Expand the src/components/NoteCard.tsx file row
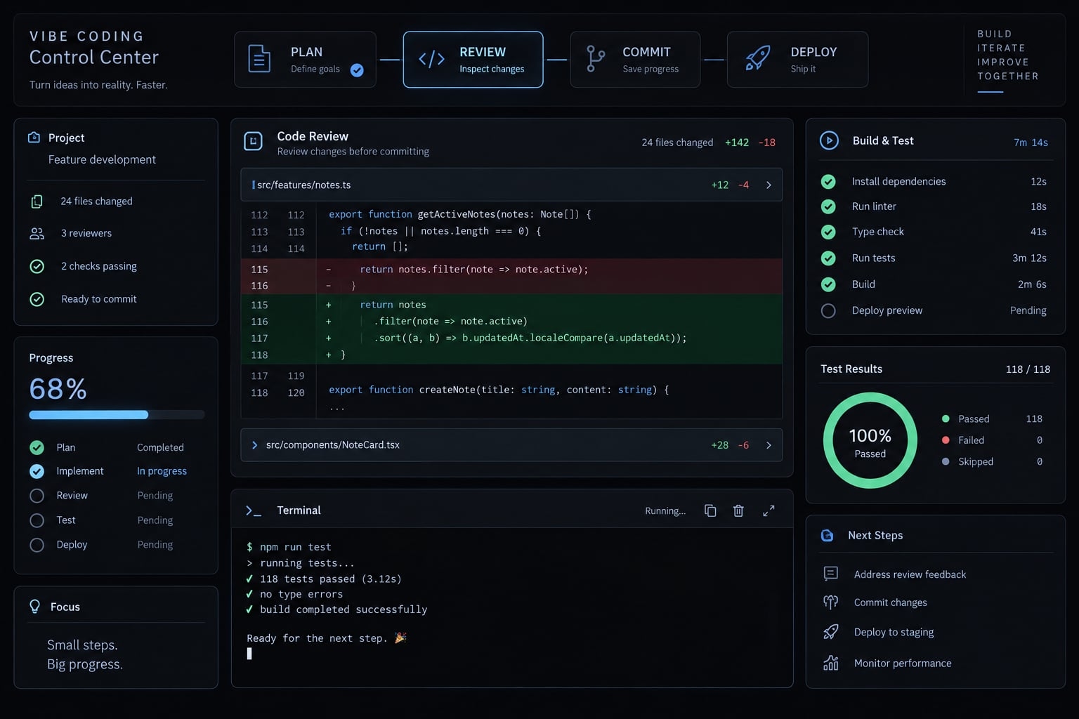 point(511,445)
